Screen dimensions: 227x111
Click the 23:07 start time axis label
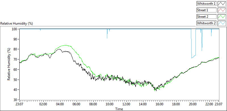point(20,104)
